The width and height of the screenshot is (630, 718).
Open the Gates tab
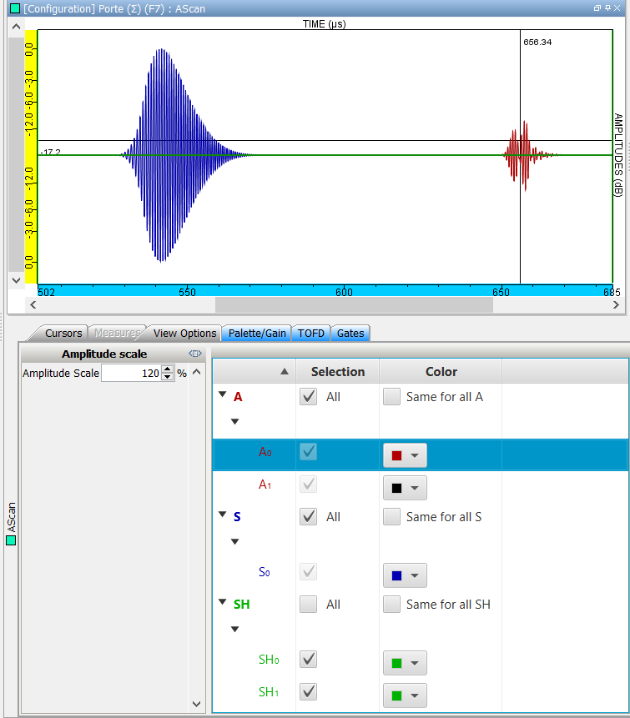point(350,333)
